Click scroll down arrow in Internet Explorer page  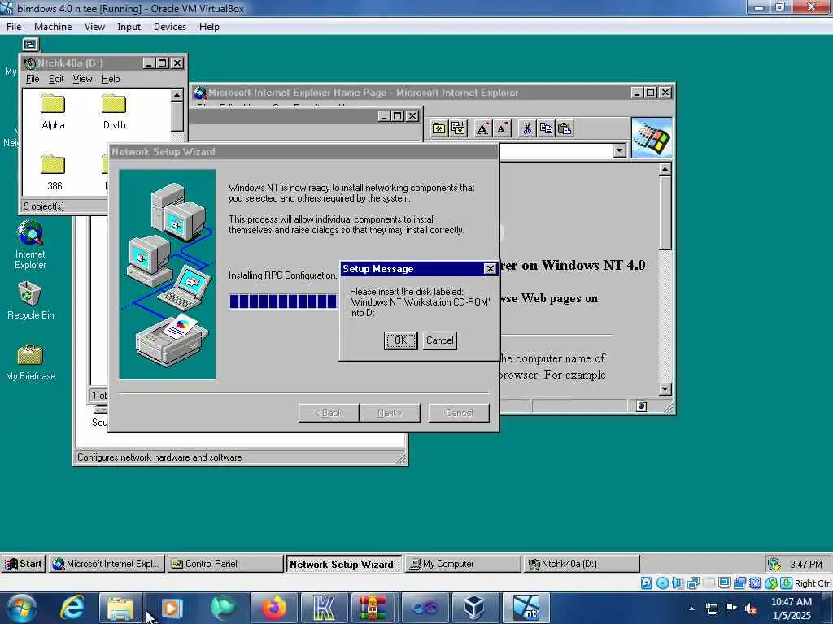[665, 389]
